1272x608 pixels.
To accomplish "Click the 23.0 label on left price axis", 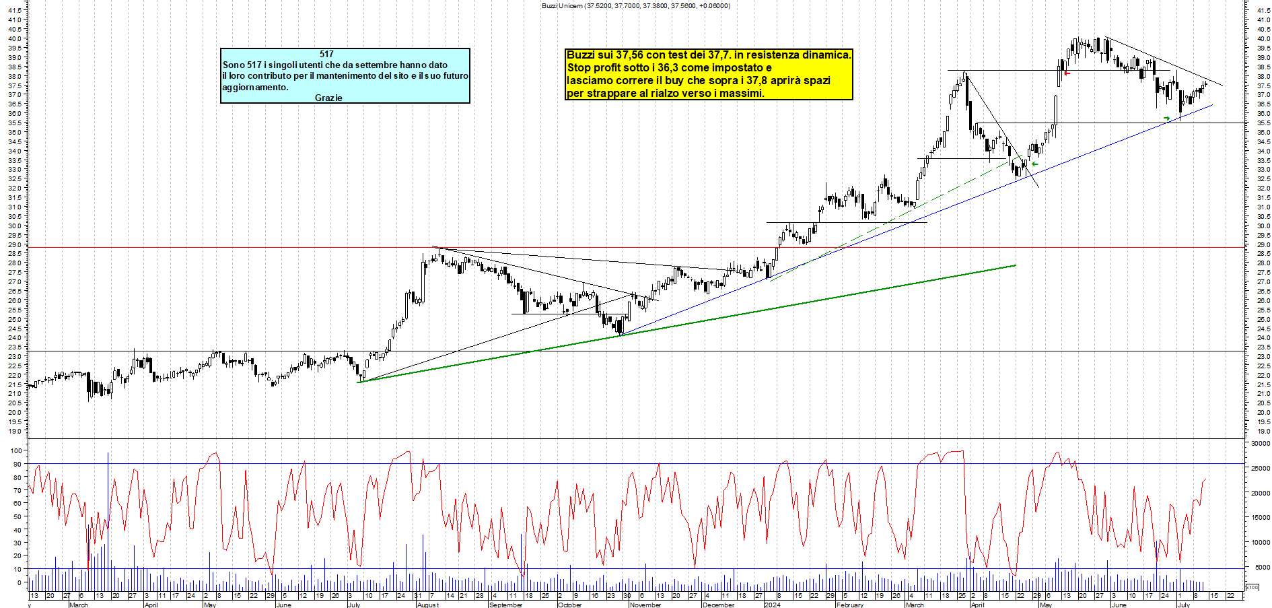I will (15, 356).
